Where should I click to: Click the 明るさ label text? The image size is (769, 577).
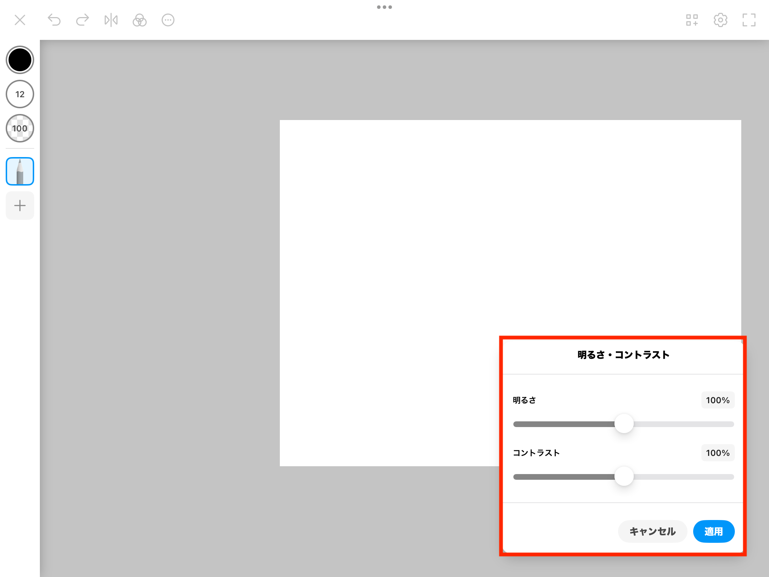[x=524, y=400]
